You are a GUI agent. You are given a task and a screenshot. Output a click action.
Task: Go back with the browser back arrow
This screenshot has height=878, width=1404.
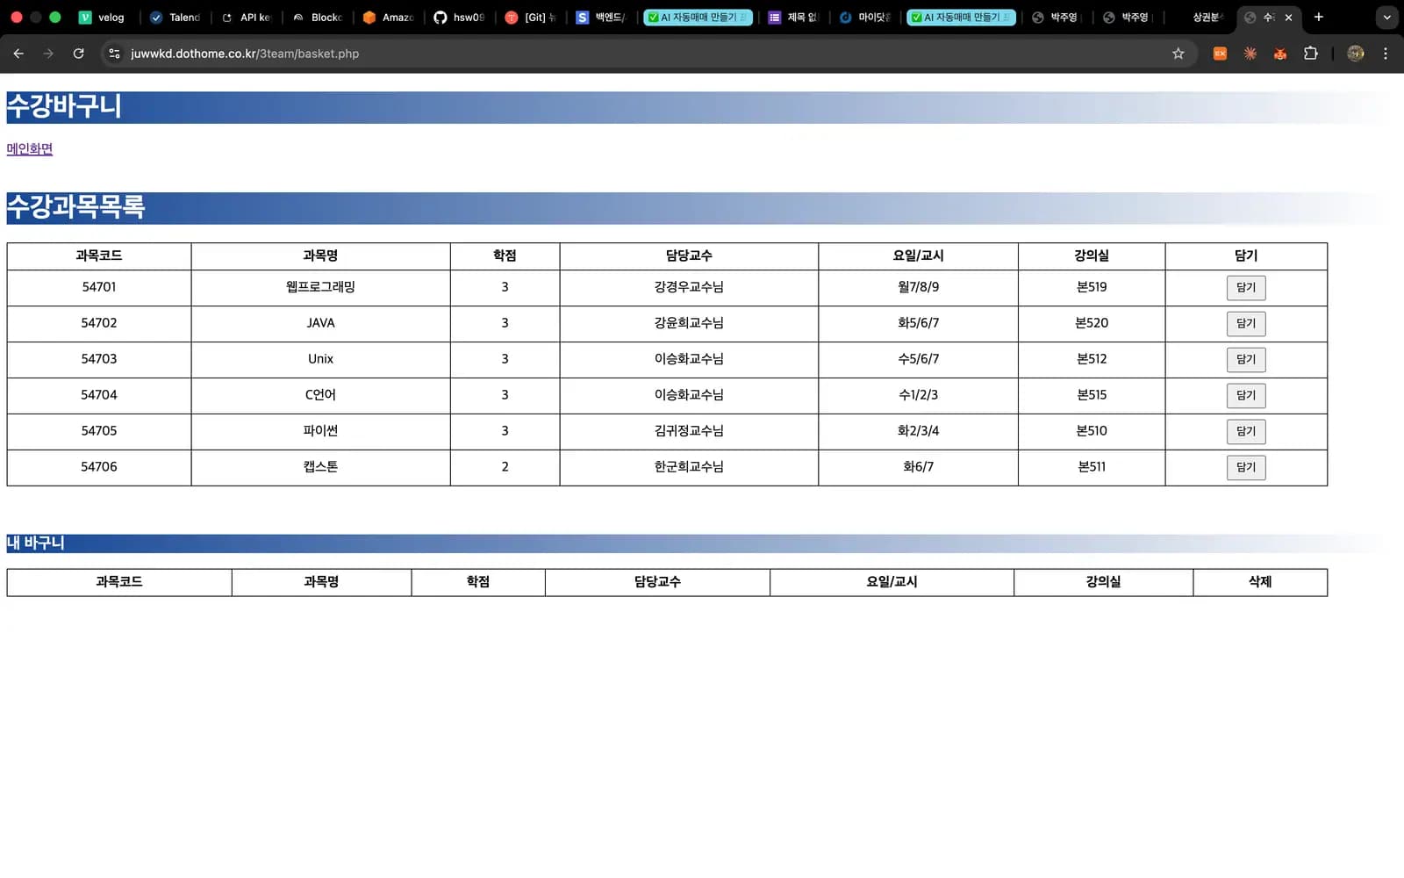18,54
